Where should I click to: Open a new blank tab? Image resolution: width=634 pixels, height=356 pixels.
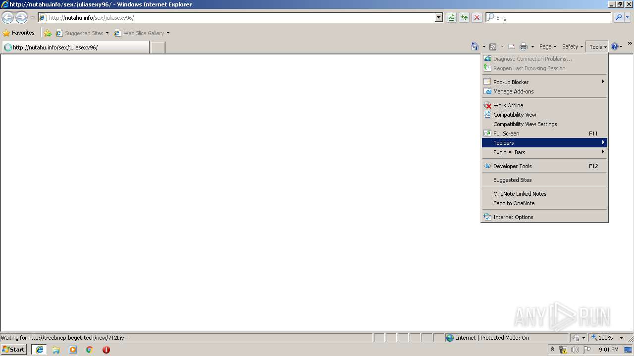tap(158, 47)
